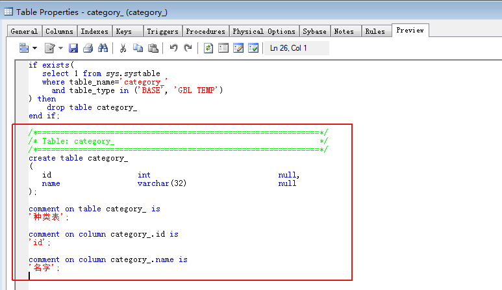Click the '种类表' table comment string

coord(47,217)
